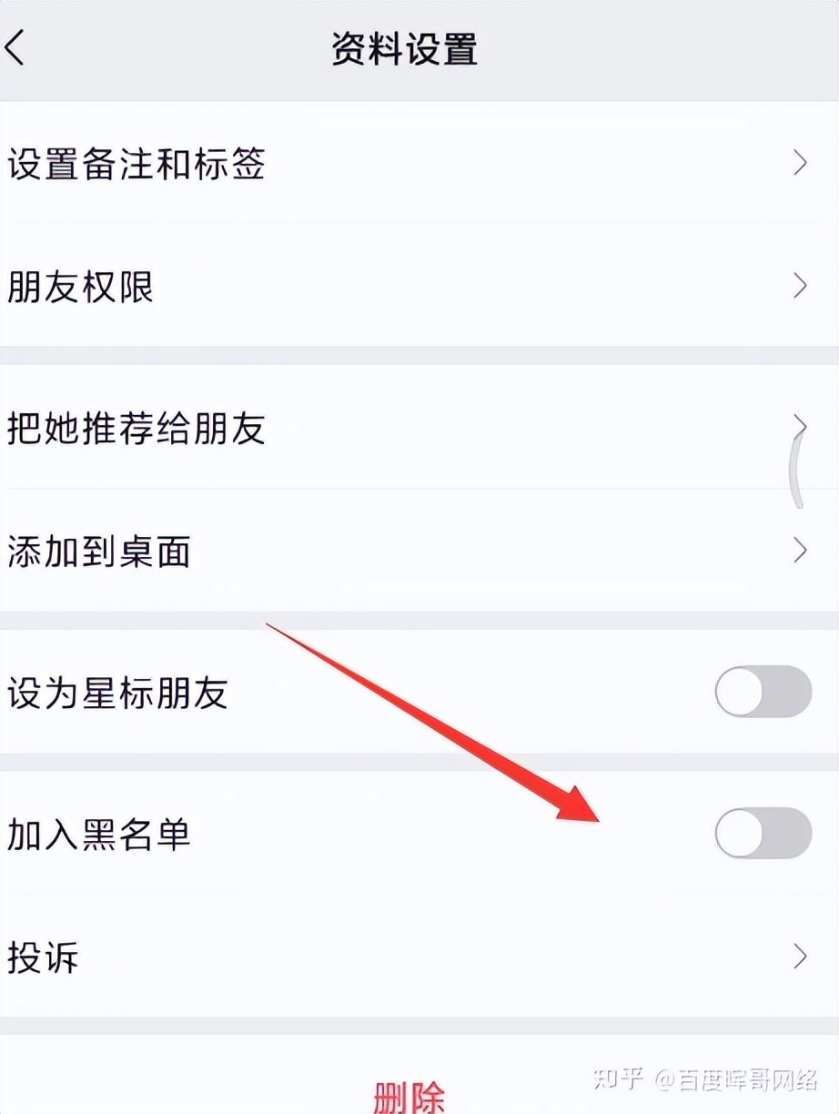839x1114 pixels.
Task: Open 设置备注和标签 settings row
Action: click(x=419, y=164)
